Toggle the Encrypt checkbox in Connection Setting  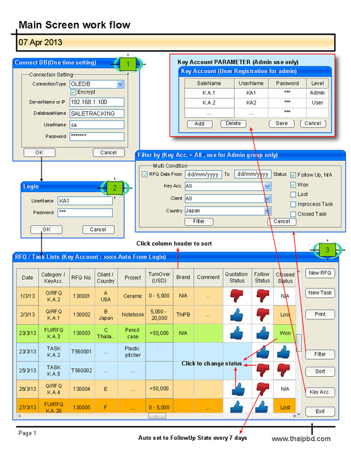[x=73, y=92]
